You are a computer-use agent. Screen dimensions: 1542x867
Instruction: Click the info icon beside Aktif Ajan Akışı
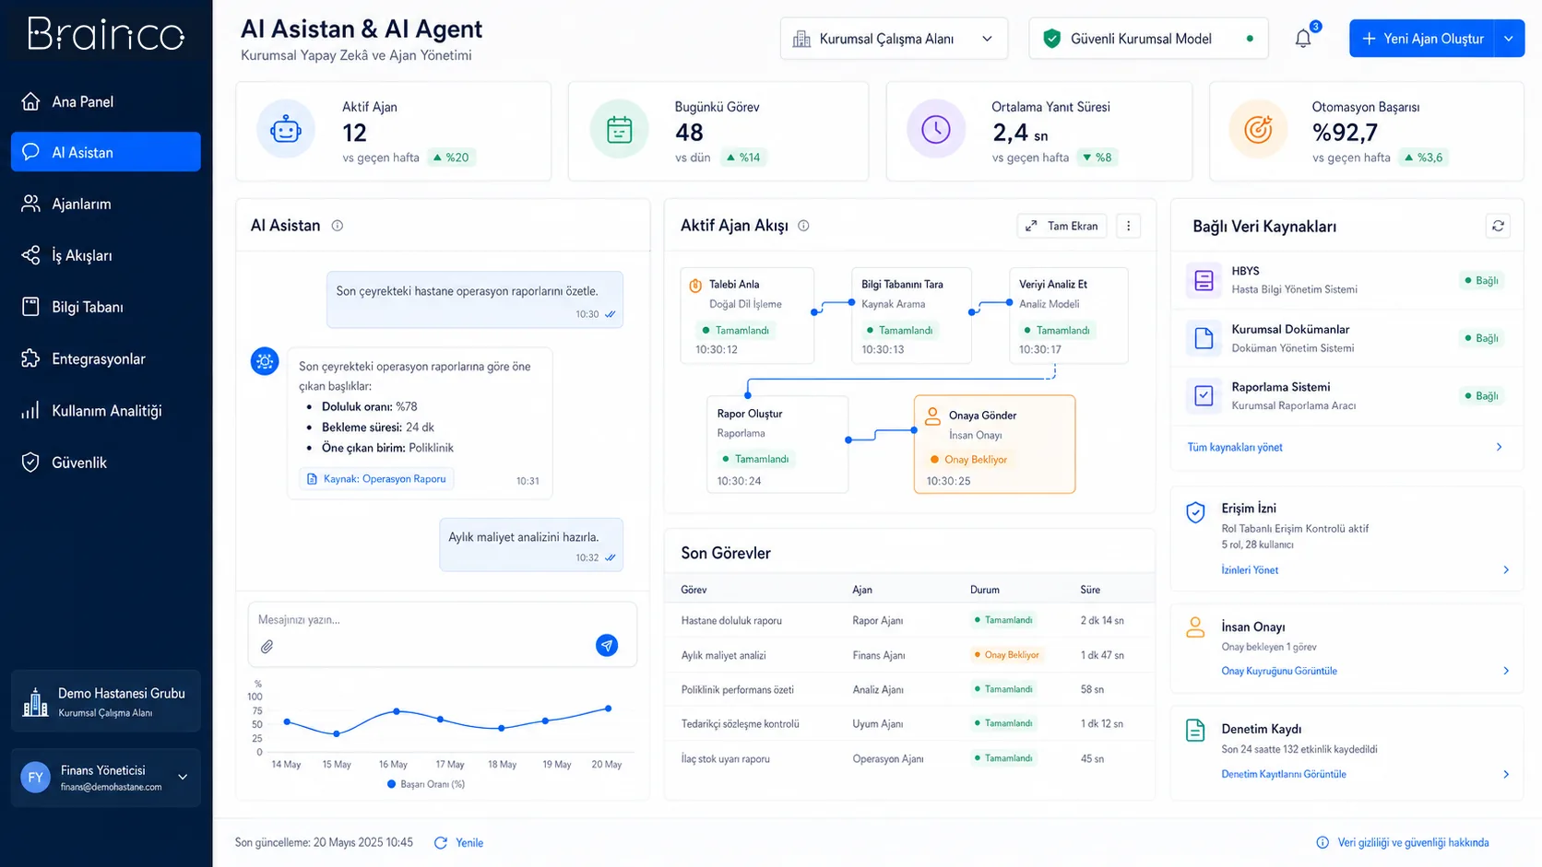[803, 226]
